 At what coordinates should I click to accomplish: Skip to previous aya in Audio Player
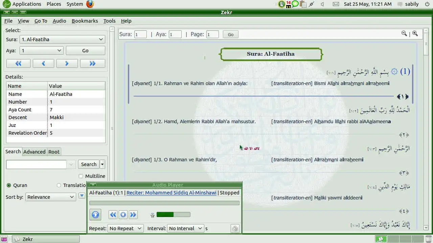(x=113, y=215)
